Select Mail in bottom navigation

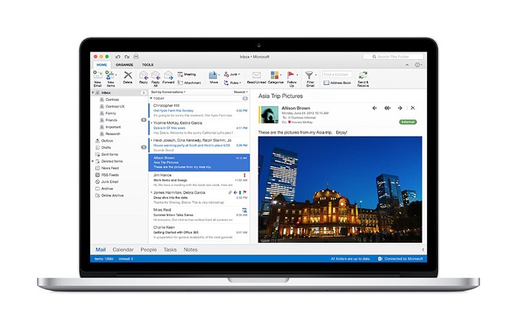[100, 249]
